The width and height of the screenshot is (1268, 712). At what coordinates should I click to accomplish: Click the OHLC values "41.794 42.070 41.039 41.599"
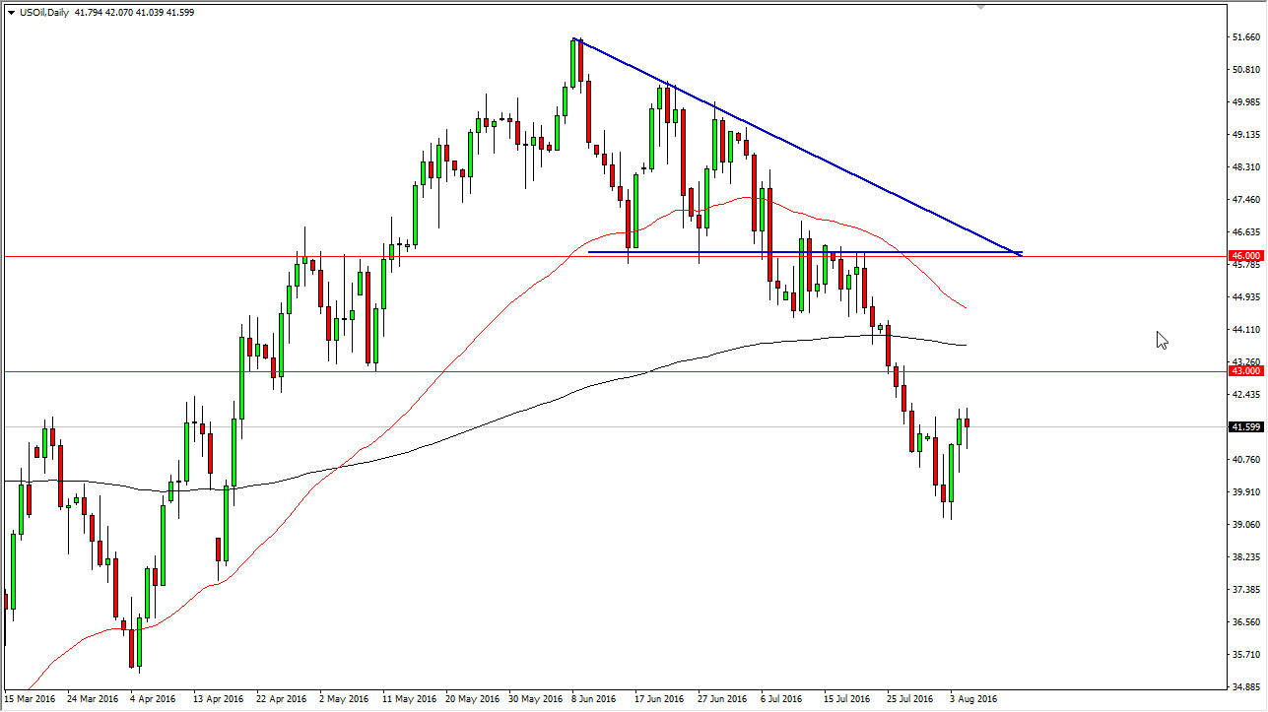134,13
